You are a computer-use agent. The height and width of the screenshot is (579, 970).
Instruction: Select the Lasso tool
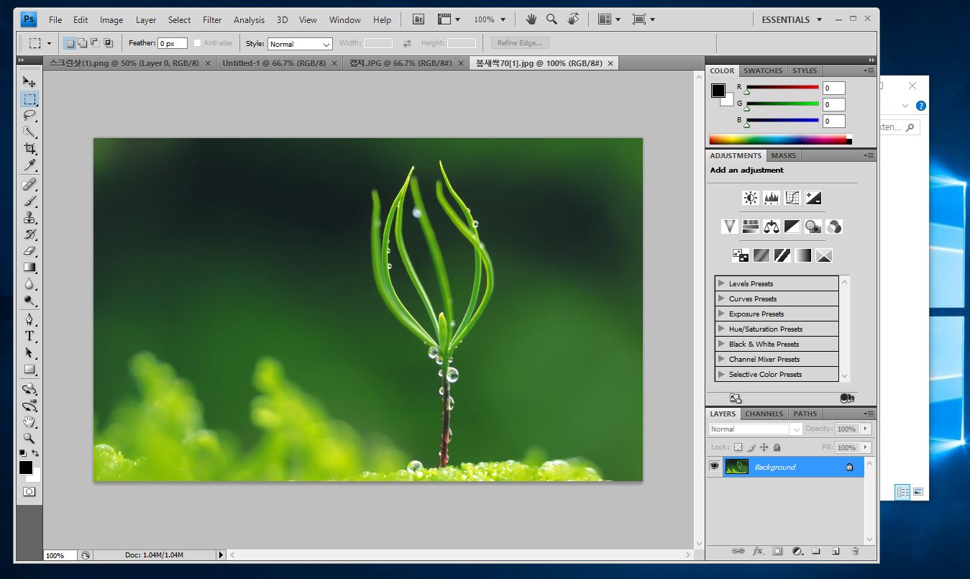29,115
